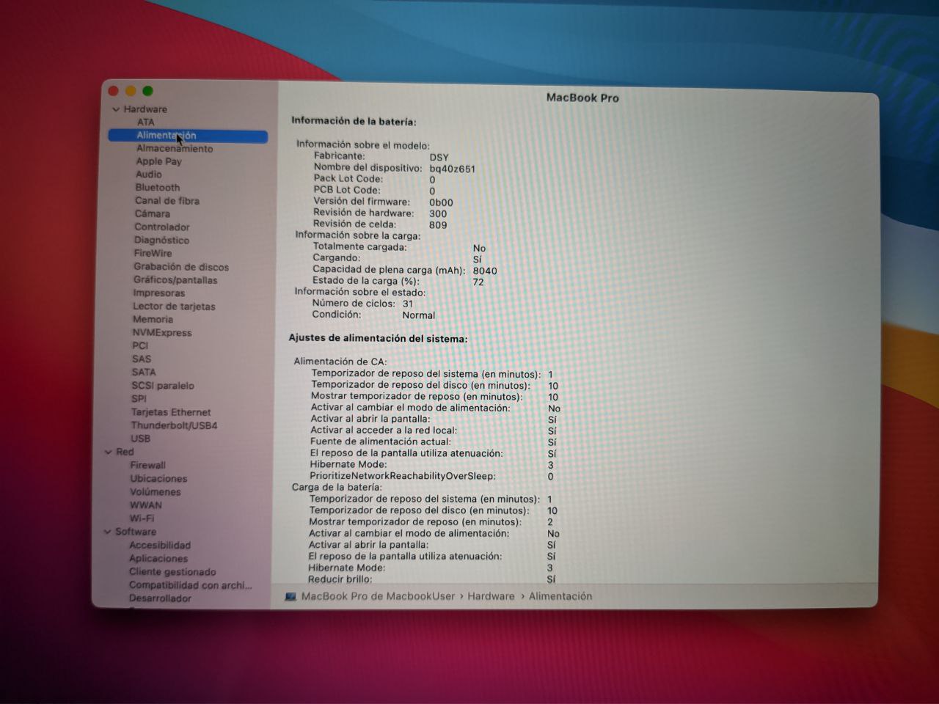Screen dimensions: 939x704
Task: Collapse the Red section in sidebar
Action: (109, 452)
